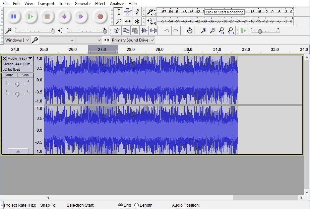
Task: Select the End radio button
Action: (x=121, y=205)
